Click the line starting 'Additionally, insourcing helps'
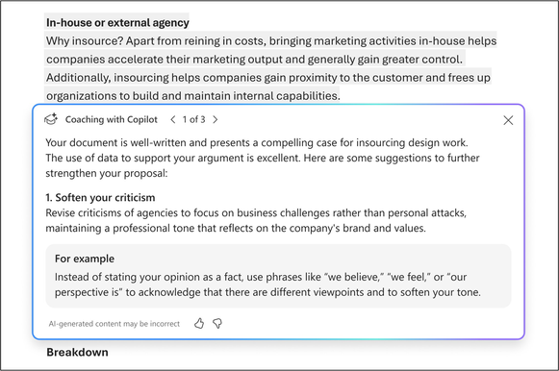This screenshot has width=559, height=371. click(268, 78)
